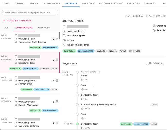The width and height of the screenshot is (167, 130).
Task: Click the CONVERSION tag in Journey Details
Action: [69, 51]
